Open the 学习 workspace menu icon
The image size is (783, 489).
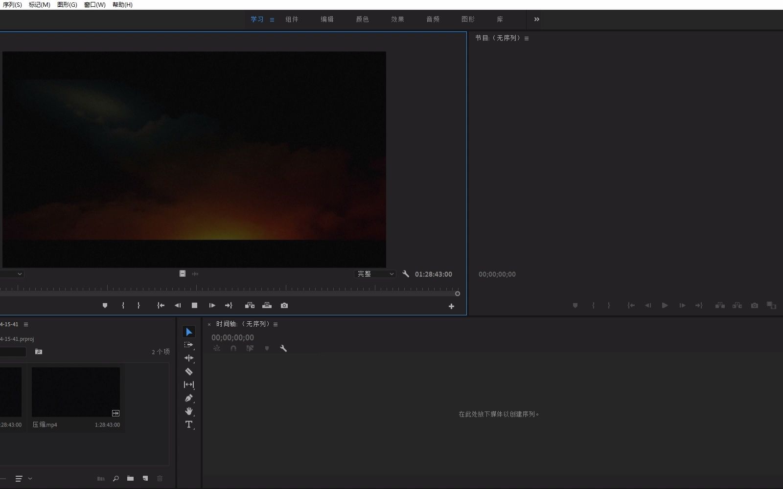(272, 20)
